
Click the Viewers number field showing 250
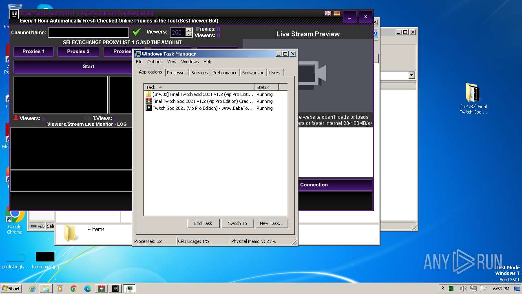coord(177,32)
